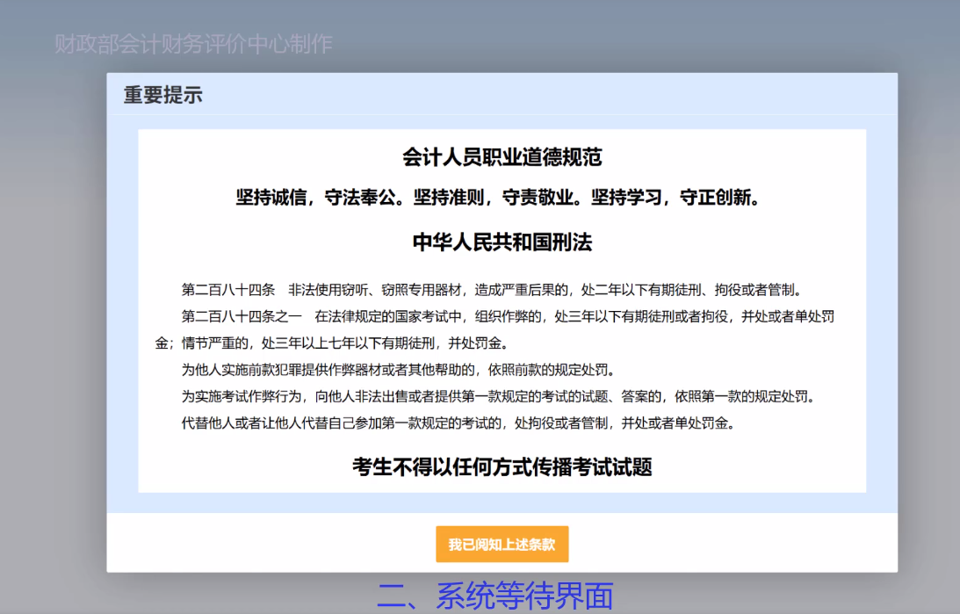
Task: Click the 重要提示 dialog title
Action: 162,94
